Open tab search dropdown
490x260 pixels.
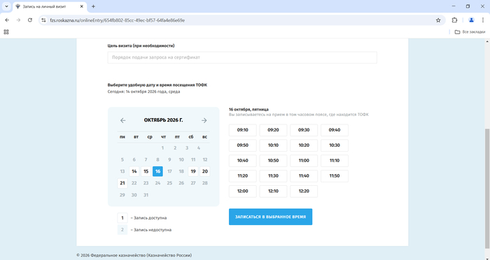pos(6,6)
